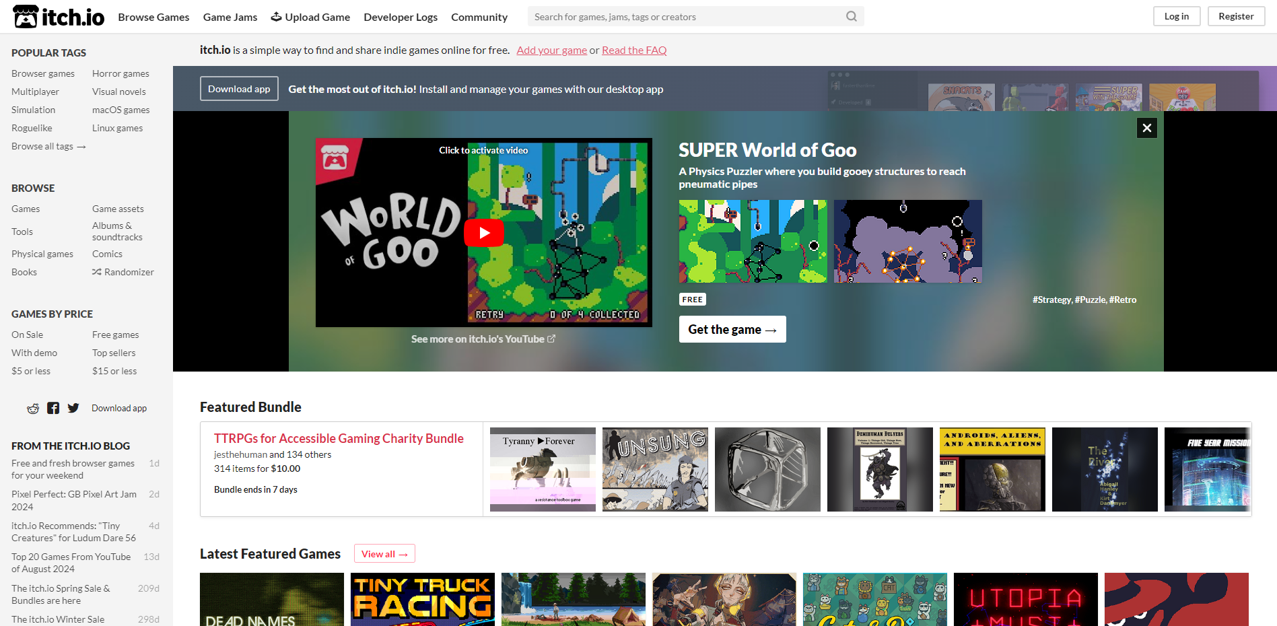Open the Facebook social icon
The height and width of the screenshot is (626, 1277).
(x=53, y=409)
